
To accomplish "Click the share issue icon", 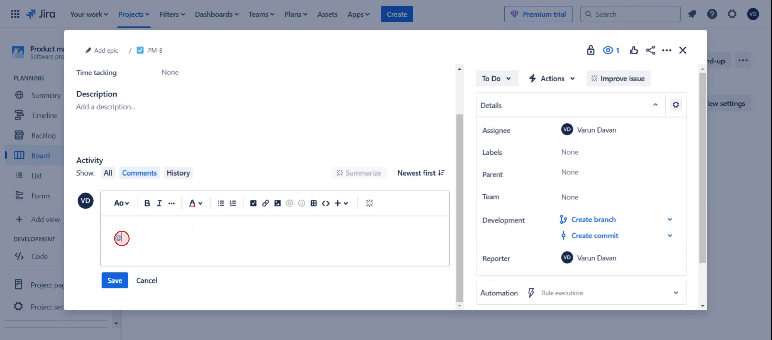I will click(x=650, y=50).
